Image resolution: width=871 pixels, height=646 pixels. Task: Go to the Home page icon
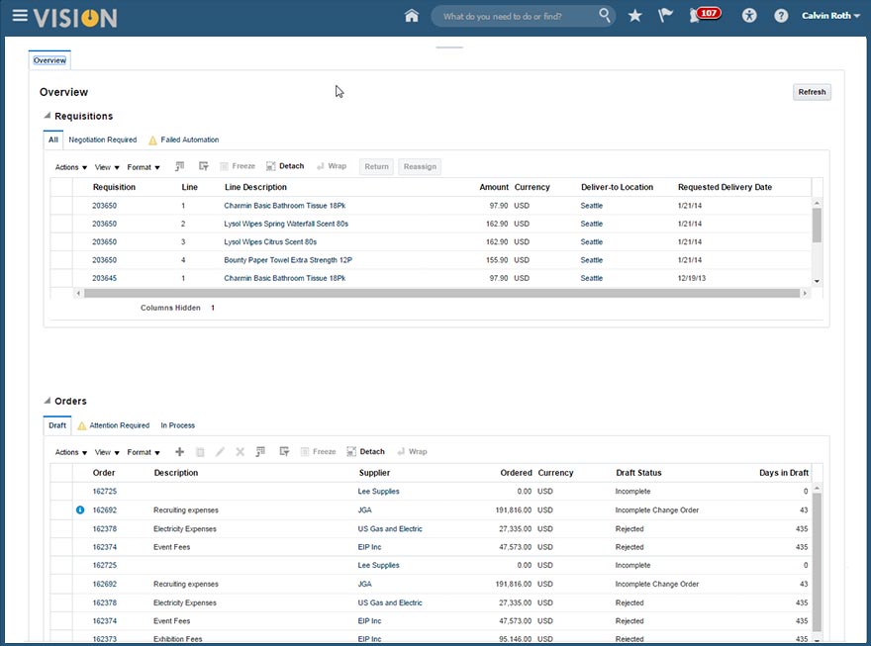tap(412, 16)
